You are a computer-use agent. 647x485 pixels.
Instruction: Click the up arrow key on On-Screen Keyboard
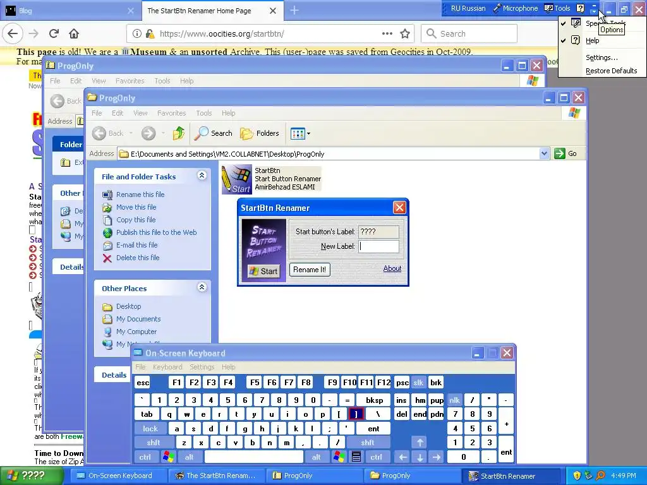[420, 443]
